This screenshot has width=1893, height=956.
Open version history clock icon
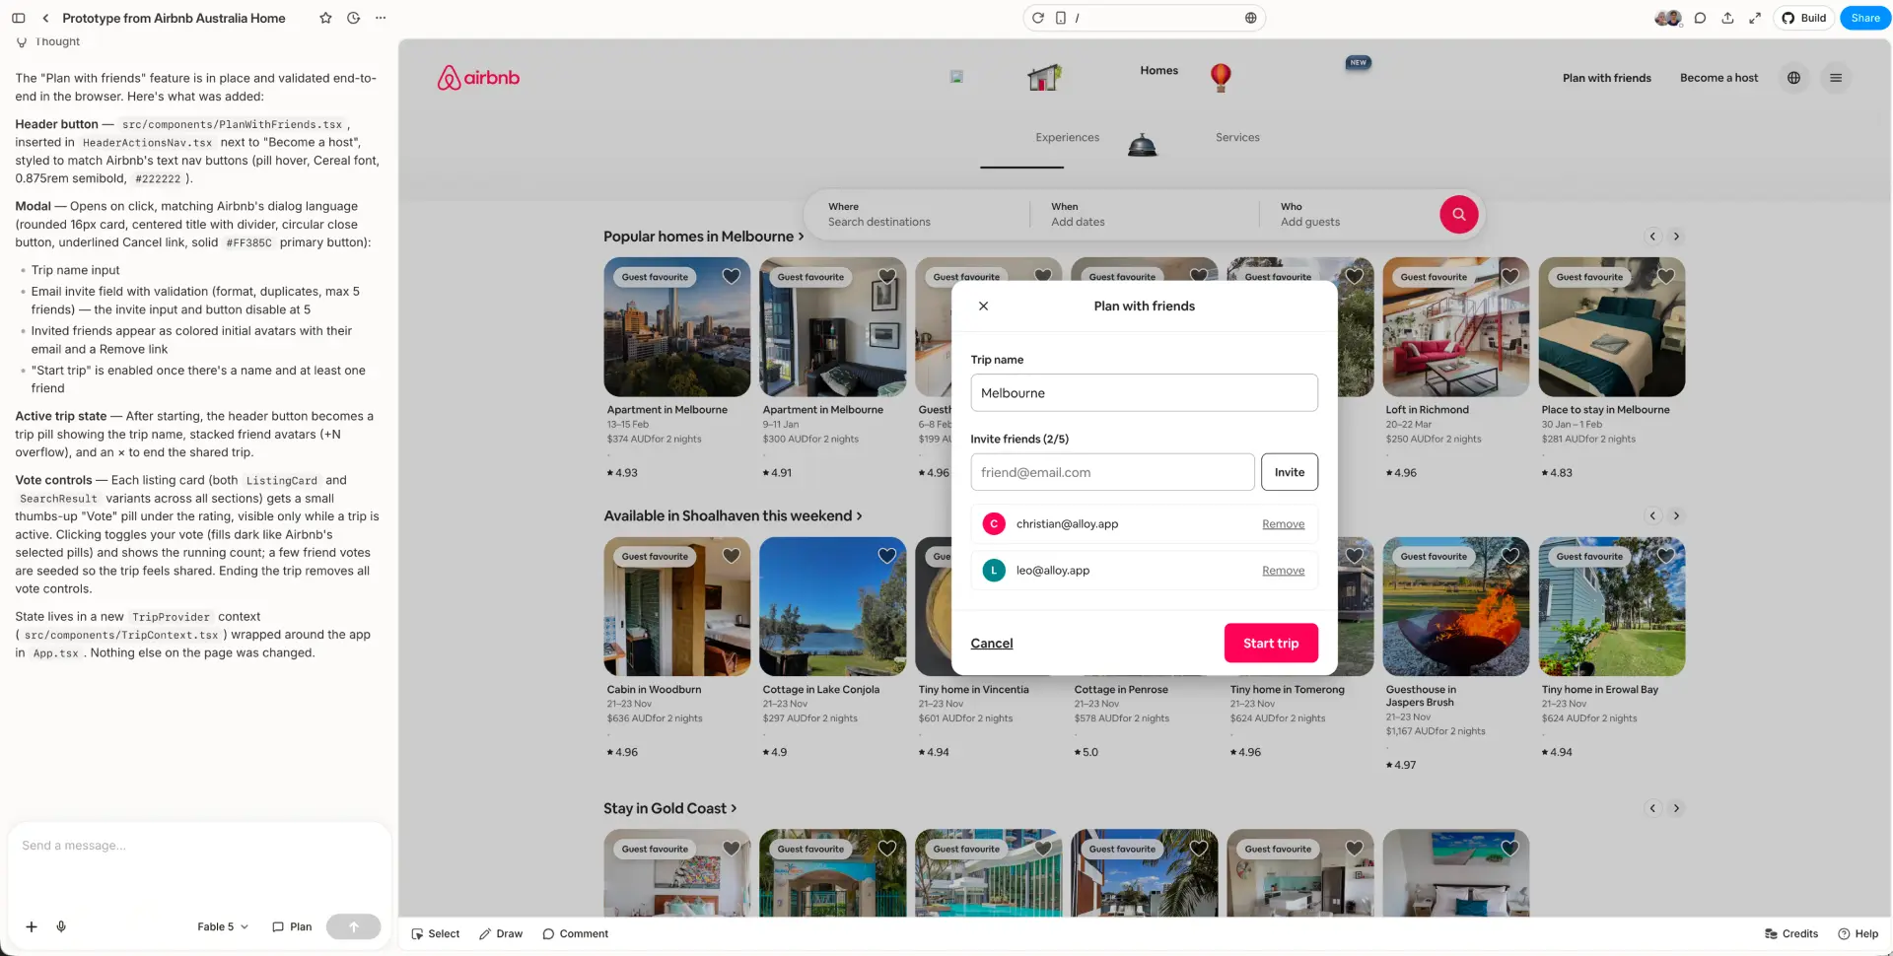(353, 18)
